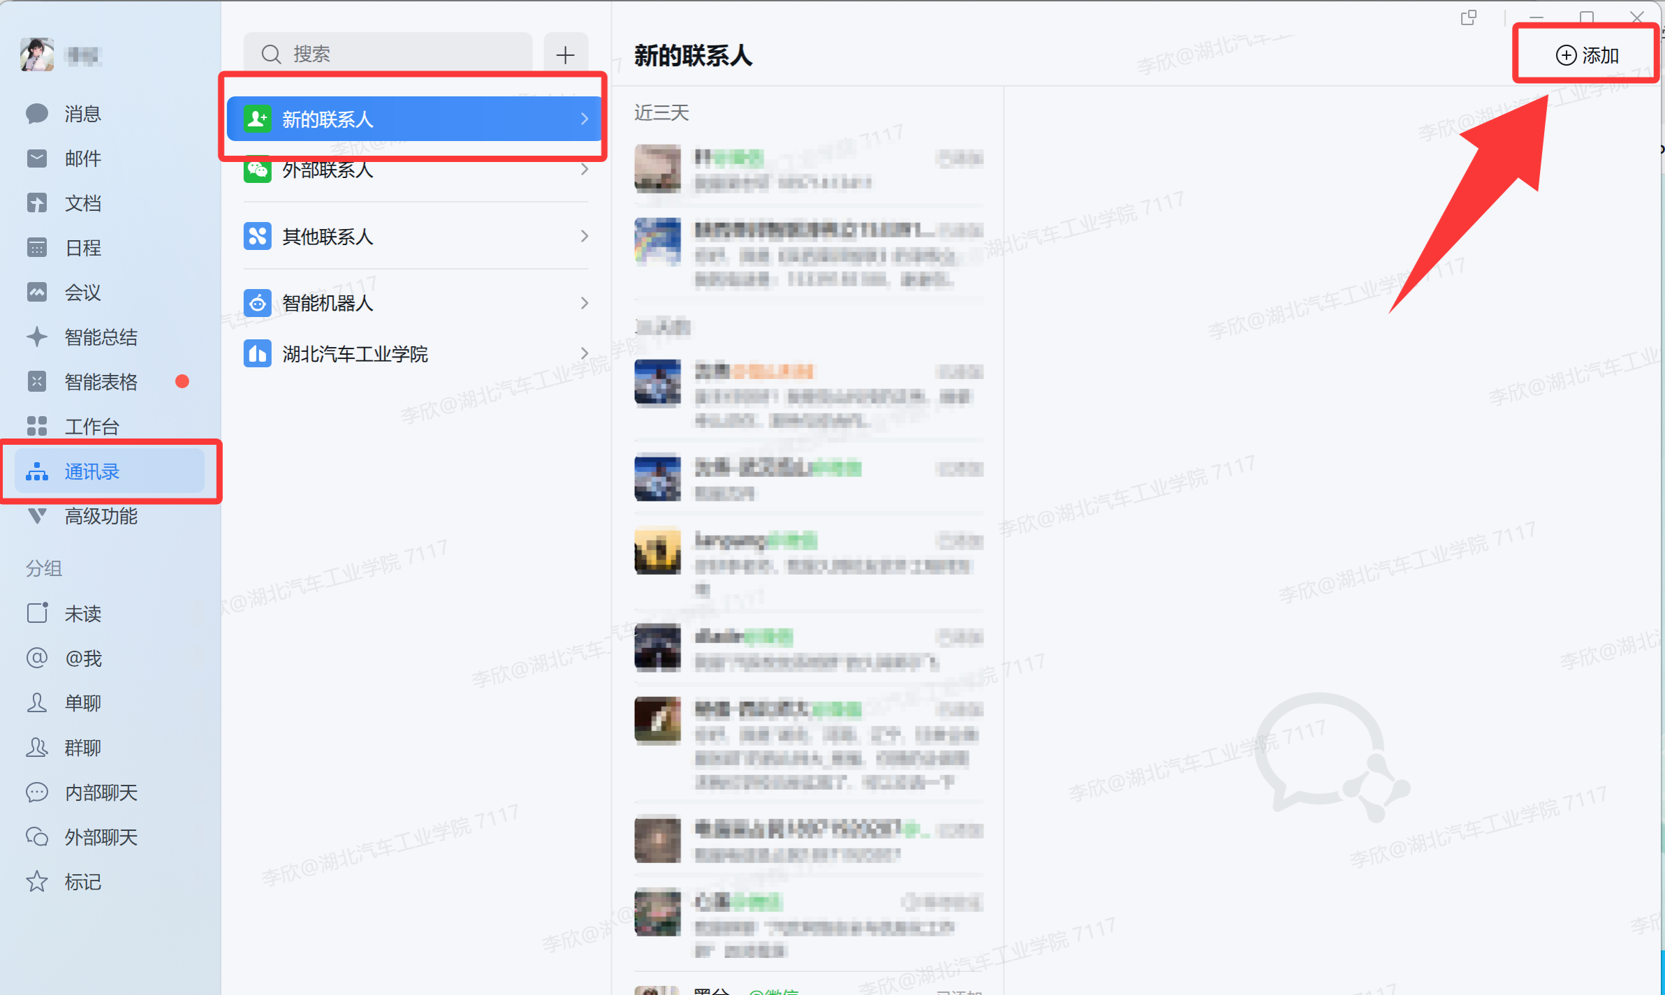Expand 湖北汽车工业学院 organization chevron
Screen dimensions: 1665x995
(x=585, y=353)
